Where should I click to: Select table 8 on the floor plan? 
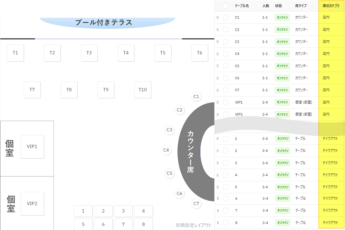[144, 224]
